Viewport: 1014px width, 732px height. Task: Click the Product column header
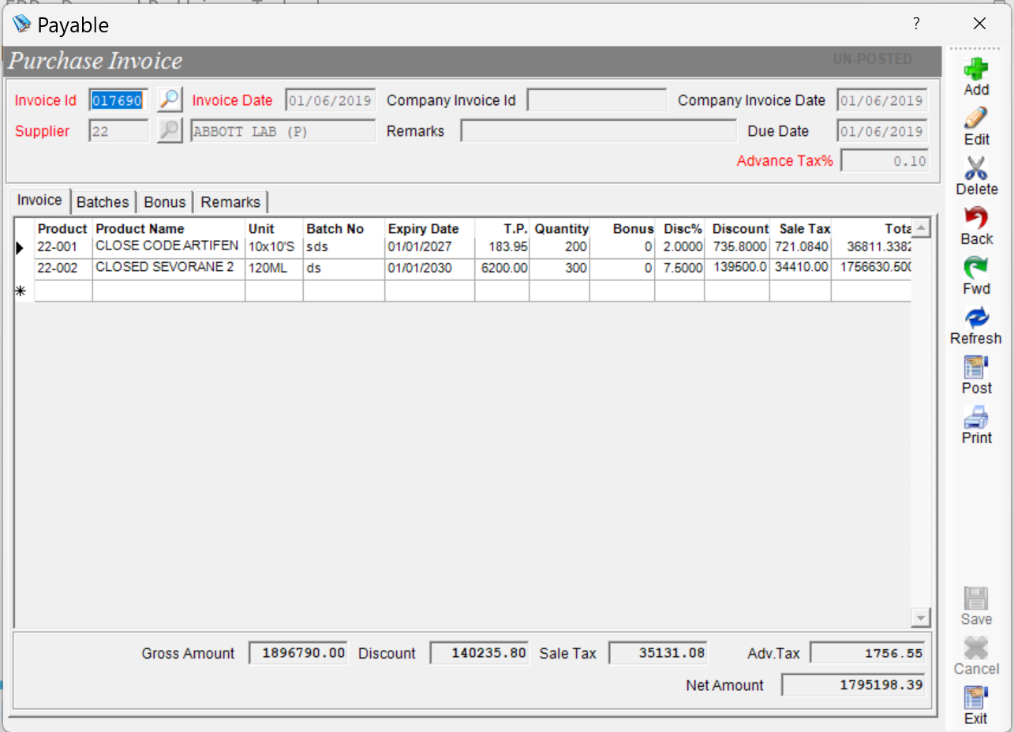[62, 229]
